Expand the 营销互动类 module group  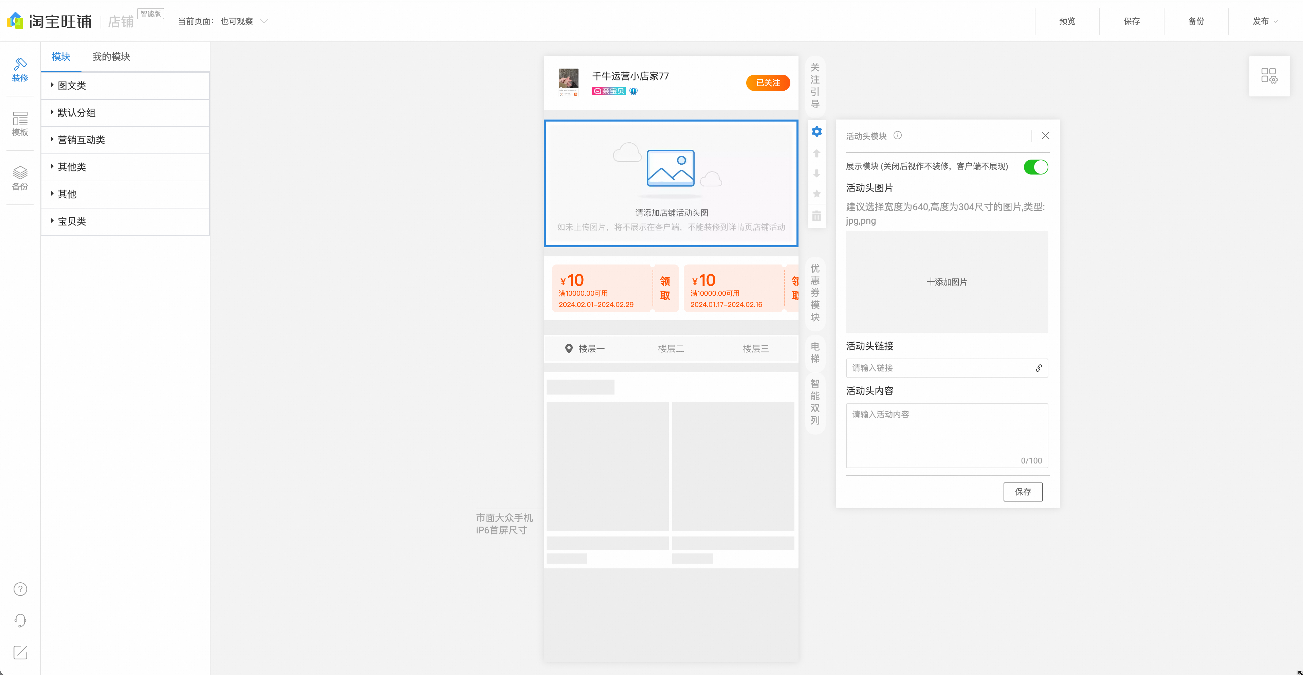(125, 140)
